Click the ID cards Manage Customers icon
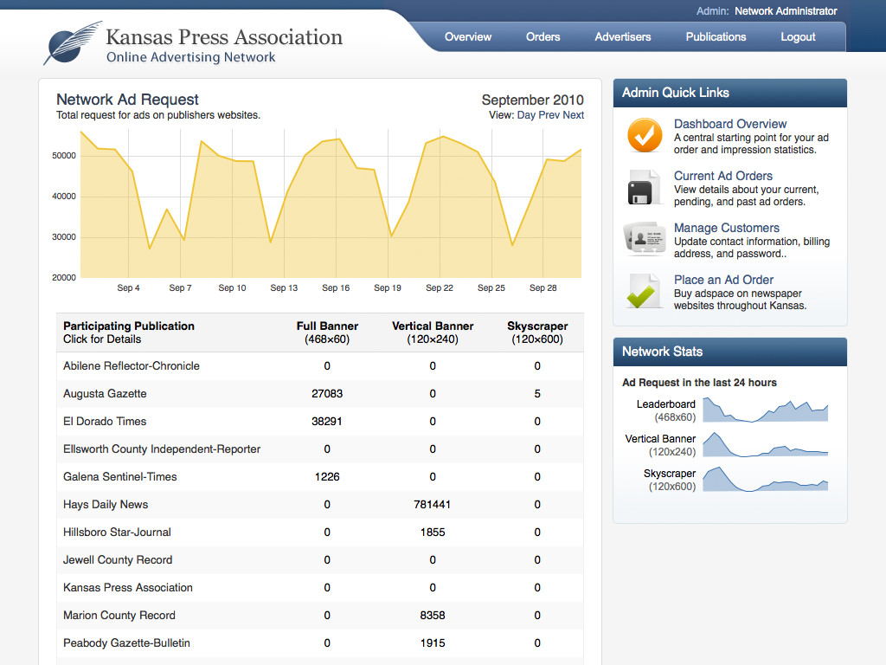The width and height of the screenshot is (886, 665). click(644, 239)
